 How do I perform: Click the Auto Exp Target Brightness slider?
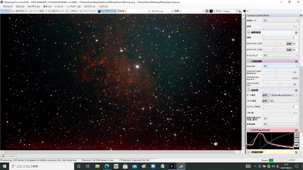pyautogui.click(x=277, y=72)
